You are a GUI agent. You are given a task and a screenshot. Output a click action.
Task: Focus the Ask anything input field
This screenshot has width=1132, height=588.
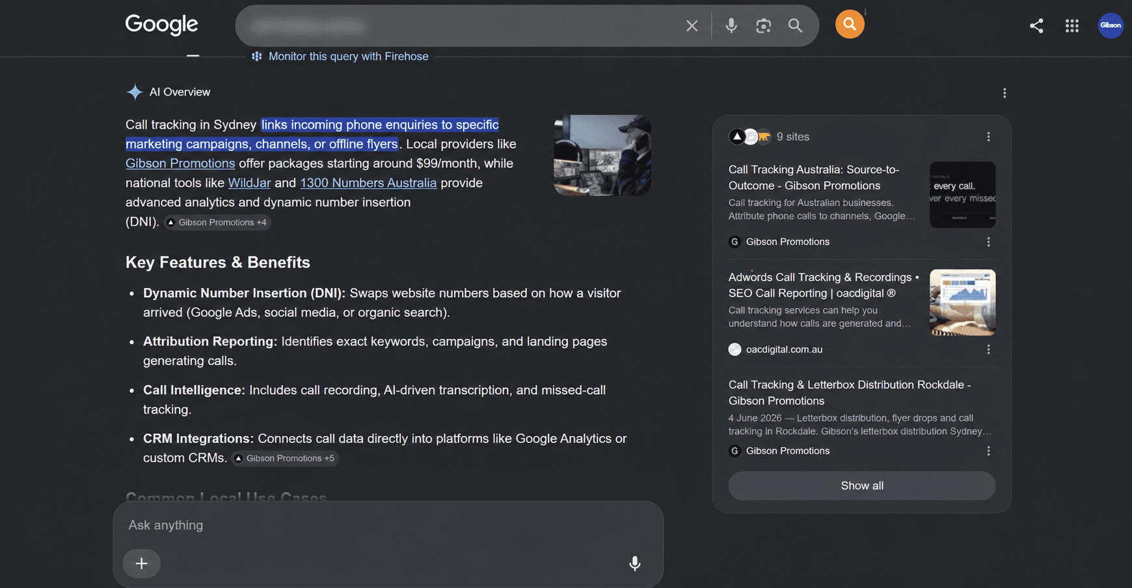(x=388, y=525)
